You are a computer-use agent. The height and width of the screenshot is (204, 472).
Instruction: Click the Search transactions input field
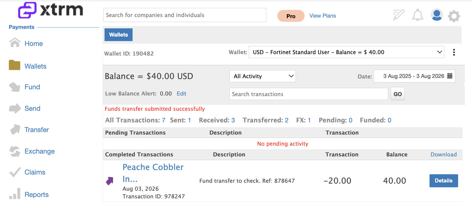point(309,94)
